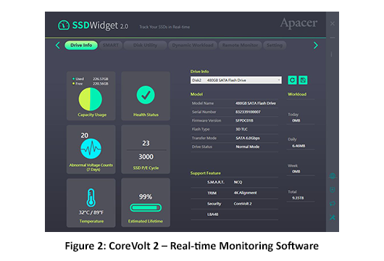Minimize the SSDWidget window
The image size is (384, 261).
click(333, 38)
